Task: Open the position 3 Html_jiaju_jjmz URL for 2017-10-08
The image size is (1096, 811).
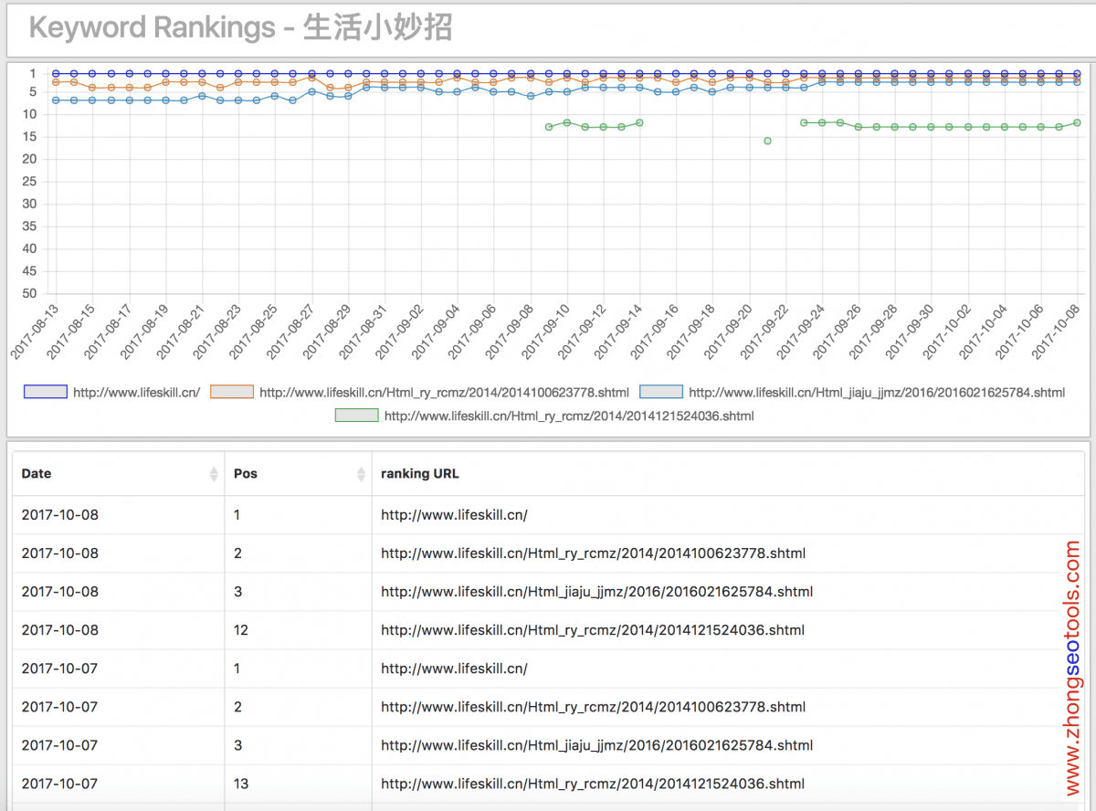Action: pyautogui.click(x=596, y=592)
